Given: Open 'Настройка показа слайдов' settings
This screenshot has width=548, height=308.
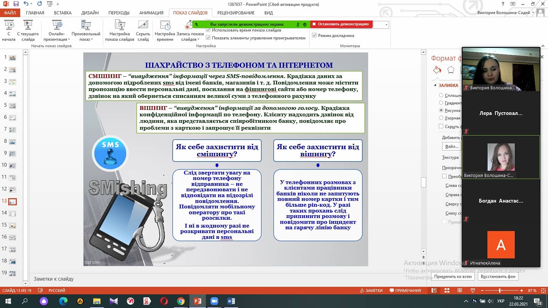Looking at the screenshot, I should coord(119,30).
